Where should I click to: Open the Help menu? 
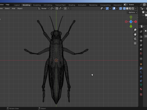point(7,5)
